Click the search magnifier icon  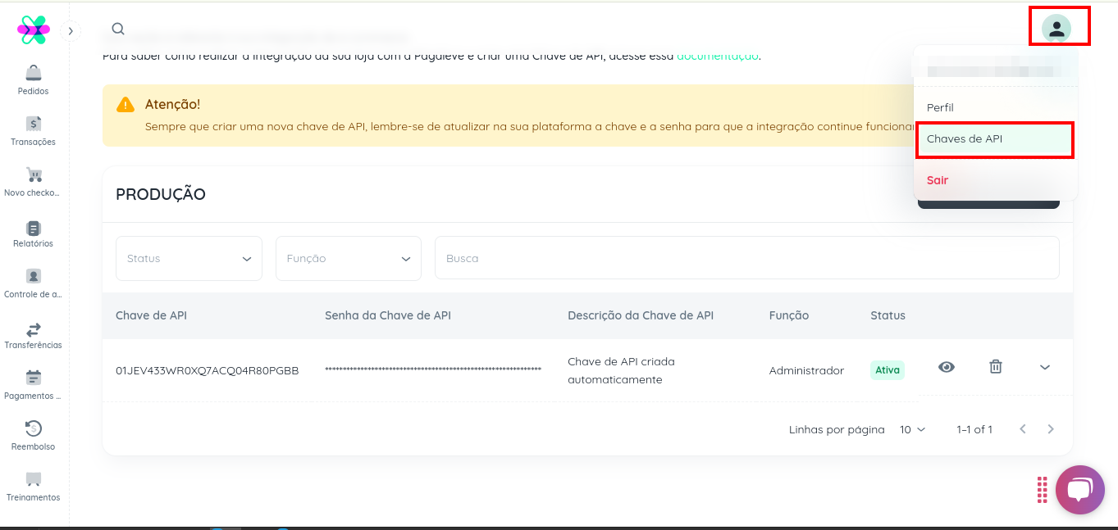click(118, 29)
